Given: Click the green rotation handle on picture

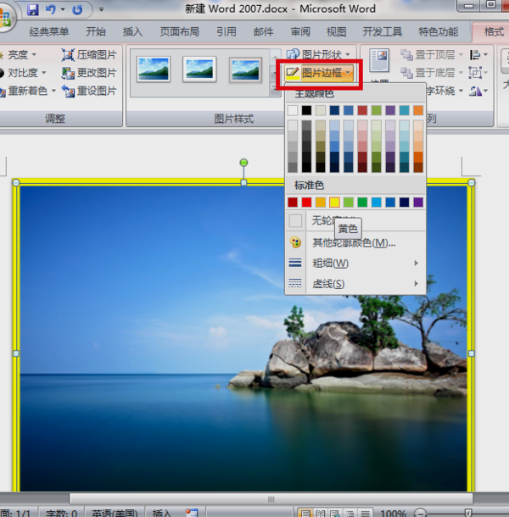Looking at the screenshot, I should tap(243, 163).
